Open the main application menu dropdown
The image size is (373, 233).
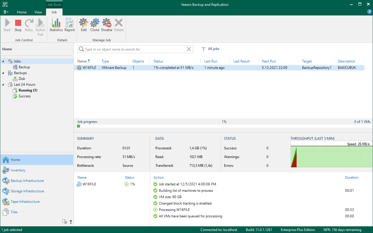pyautogui.click(x=6, y=12)
